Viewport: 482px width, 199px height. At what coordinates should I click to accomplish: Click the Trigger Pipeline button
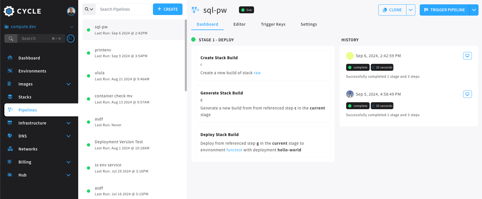444,10
